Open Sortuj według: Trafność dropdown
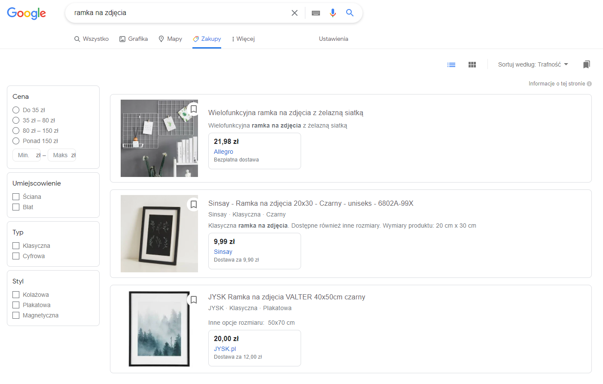The image size is (603, 384). tap(533, 64)
